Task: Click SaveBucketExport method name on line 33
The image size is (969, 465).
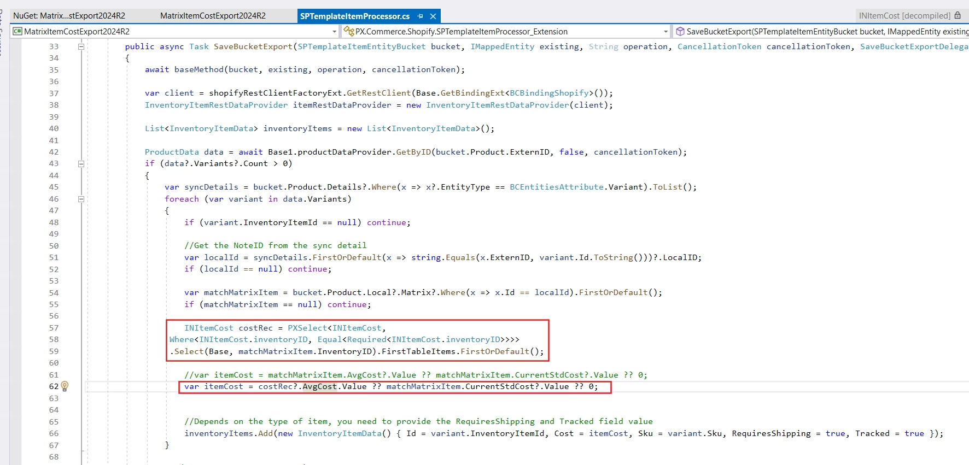Action: click(253, 46)
